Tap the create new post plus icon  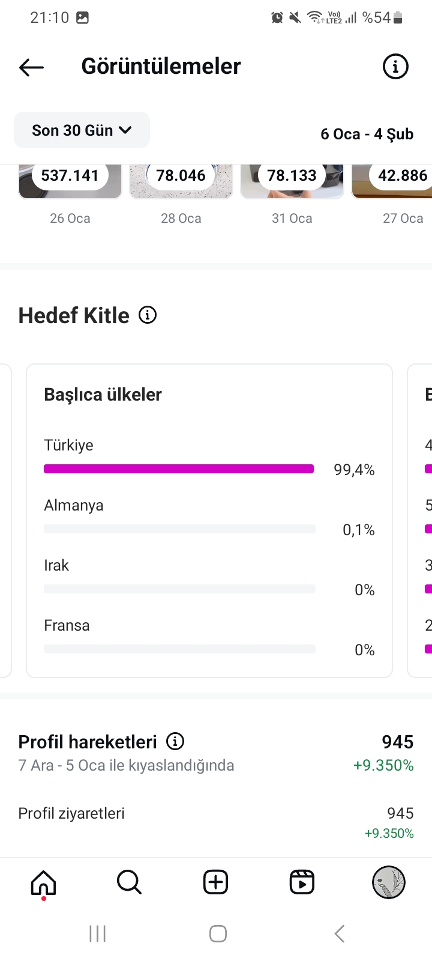tap(215, 882)
